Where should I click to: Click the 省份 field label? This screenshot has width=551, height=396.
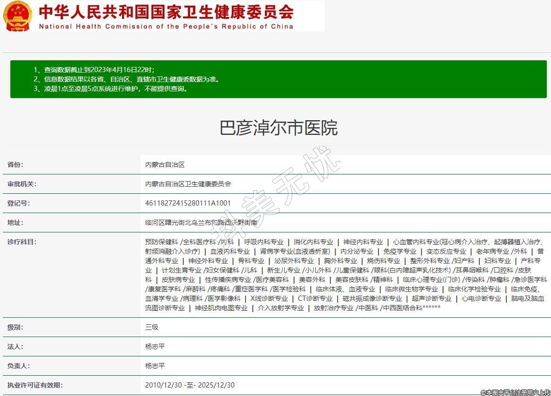[x=15, y=165]
